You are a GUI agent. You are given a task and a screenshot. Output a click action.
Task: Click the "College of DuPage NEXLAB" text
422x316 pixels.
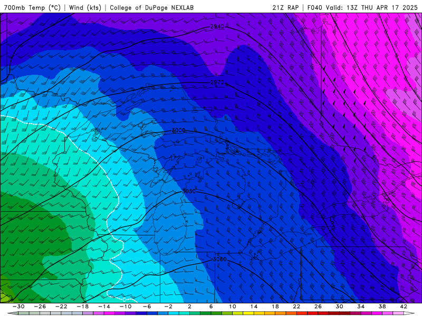click(x=151, y=7)
